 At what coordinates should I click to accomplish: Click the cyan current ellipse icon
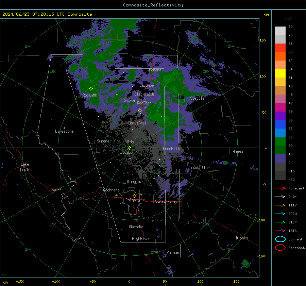(x=280, y=239)
